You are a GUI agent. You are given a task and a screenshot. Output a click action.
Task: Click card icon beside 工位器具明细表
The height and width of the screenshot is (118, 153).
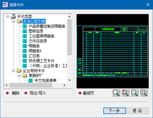tap(25, 36)
